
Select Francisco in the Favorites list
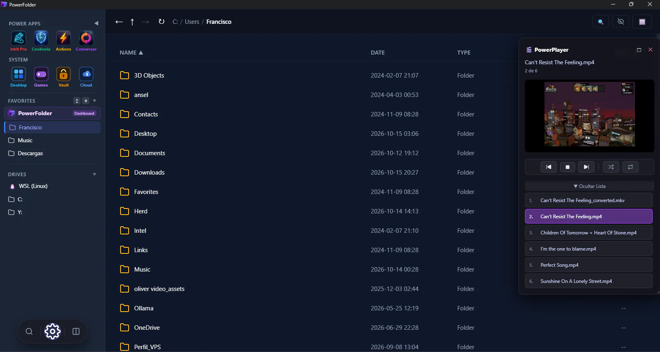click(x=53, y=127)
